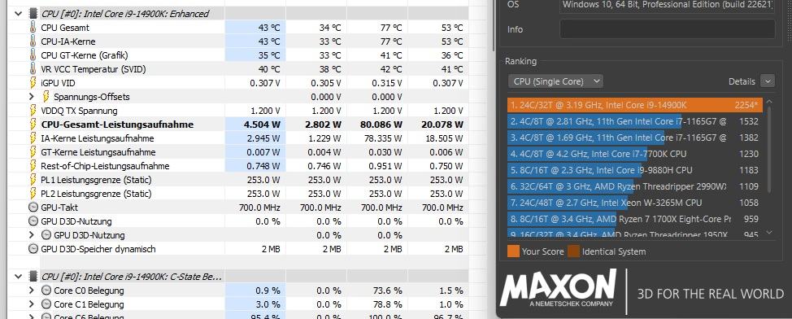Click the Core C0 Belegung maximum 73.6 %
This screenshot has width=792, height=319.
(x=387, y=291)
